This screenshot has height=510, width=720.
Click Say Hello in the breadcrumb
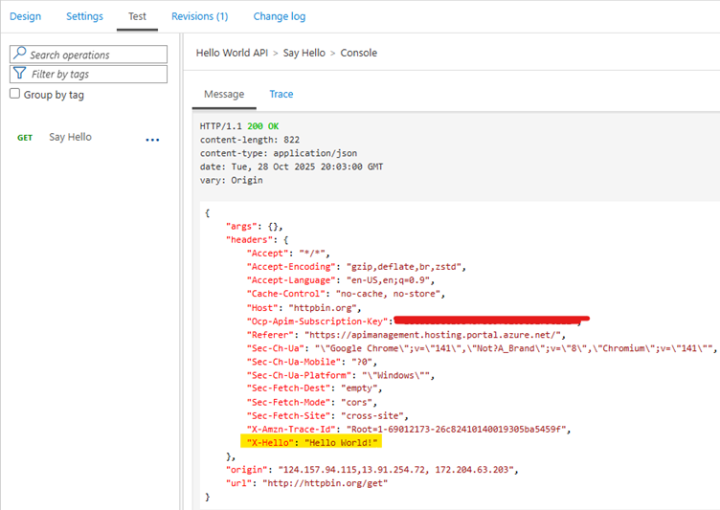[304, 53]
